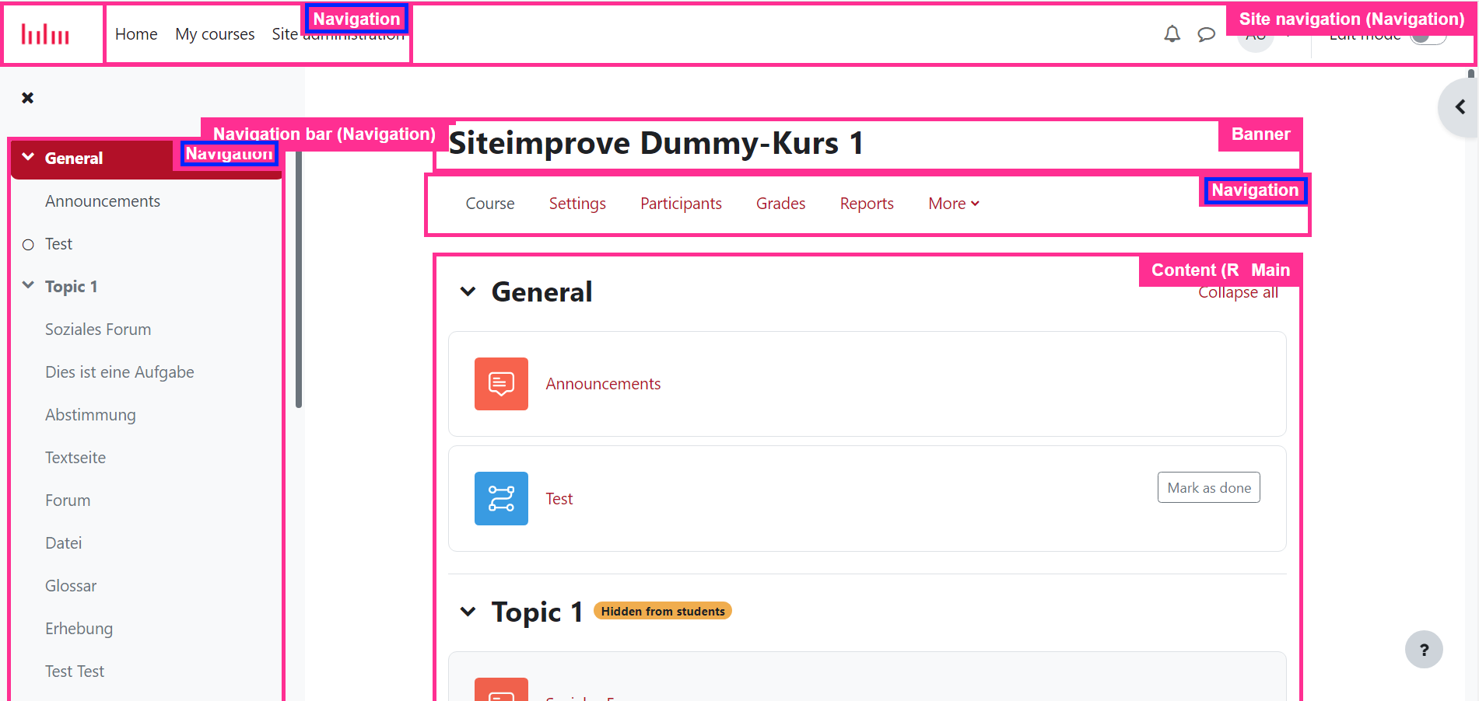
Task: Open Soziales Forum in course index
Action: tap(98, 330)
